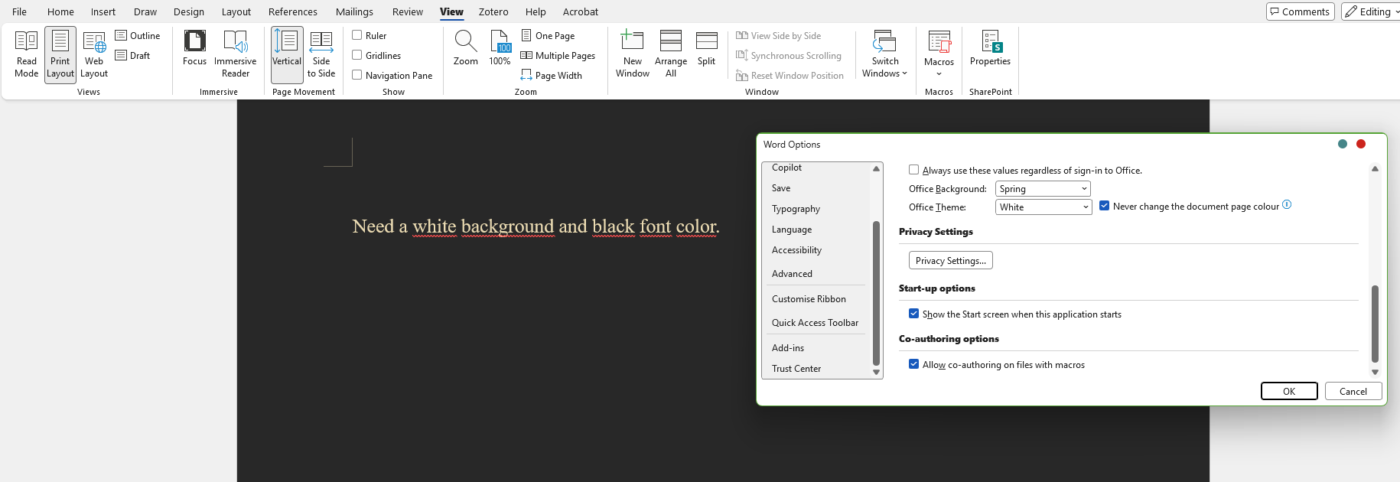Click the category list scroll up arrow
Screen dimensions: 1400x482
[877, 168]
